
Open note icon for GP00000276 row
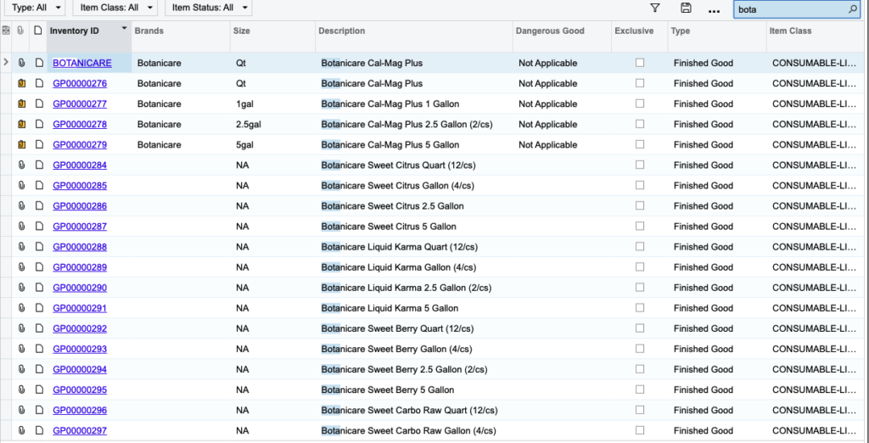click(39, 84)
